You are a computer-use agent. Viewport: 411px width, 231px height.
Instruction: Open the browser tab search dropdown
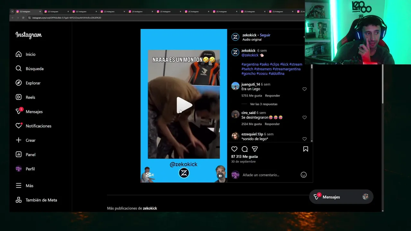coord(12,12)
